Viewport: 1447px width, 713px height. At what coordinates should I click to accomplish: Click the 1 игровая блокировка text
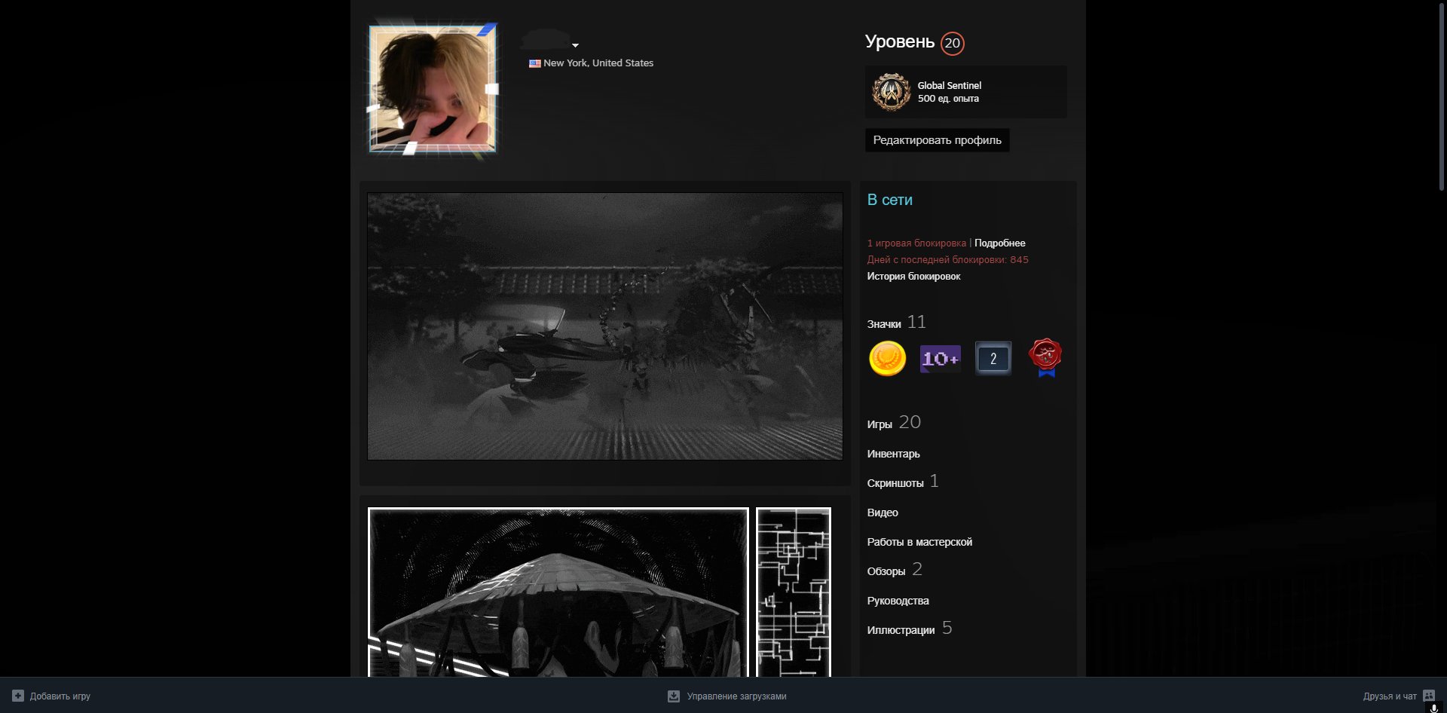[916, 243]
